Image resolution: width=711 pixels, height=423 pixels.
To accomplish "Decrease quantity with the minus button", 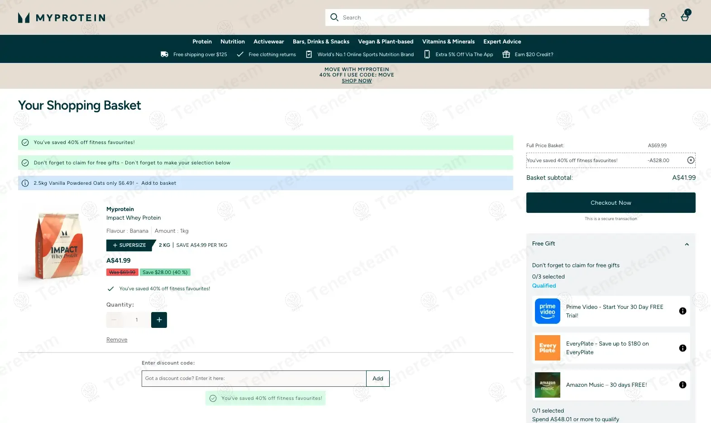I will click(114, 320).
